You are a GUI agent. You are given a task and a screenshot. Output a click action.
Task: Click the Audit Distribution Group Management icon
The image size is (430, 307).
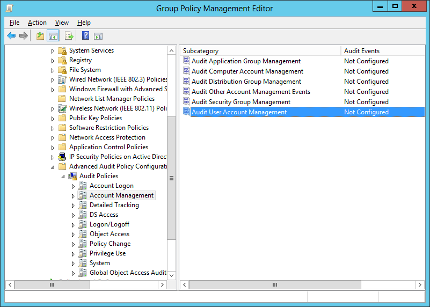[x=186, y=81]
